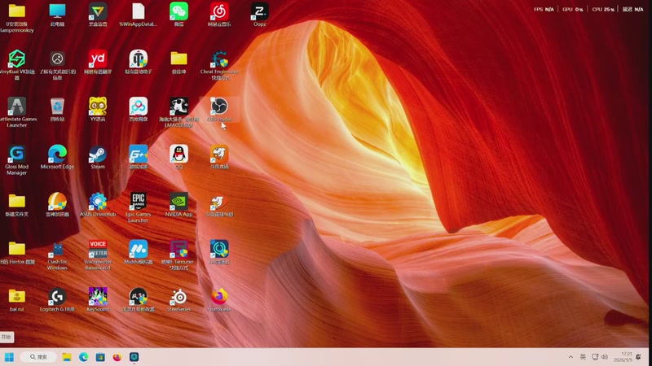
Task: Open the Windows Start button
Action: click(9, 357)
